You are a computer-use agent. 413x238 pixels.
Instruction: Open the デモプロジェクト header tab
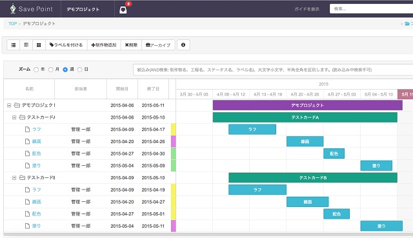(83, 9)
